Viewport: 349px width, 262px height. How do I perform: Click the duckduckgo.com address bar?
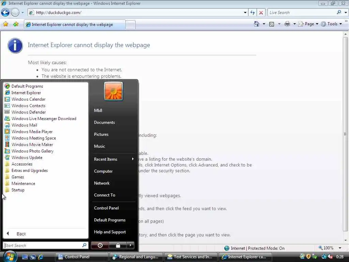click(136, 13)
